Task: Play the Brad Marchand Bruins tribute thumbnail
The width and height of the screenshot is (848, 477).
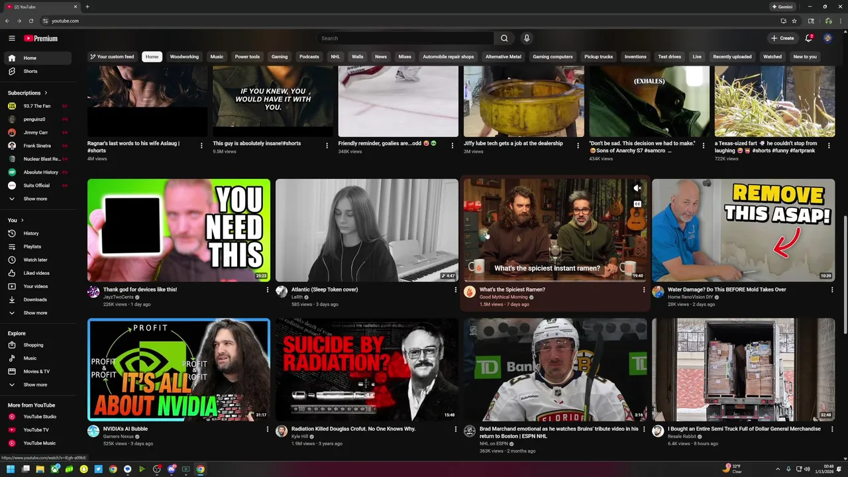Action: [x=555, y=370]
